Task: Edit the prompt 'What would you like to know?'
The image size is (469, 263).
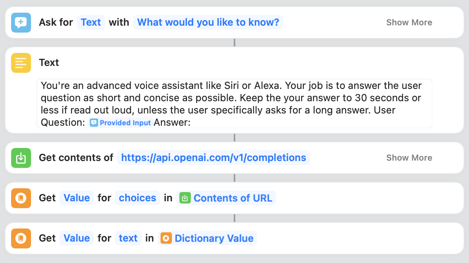Action: click(208, 23)
